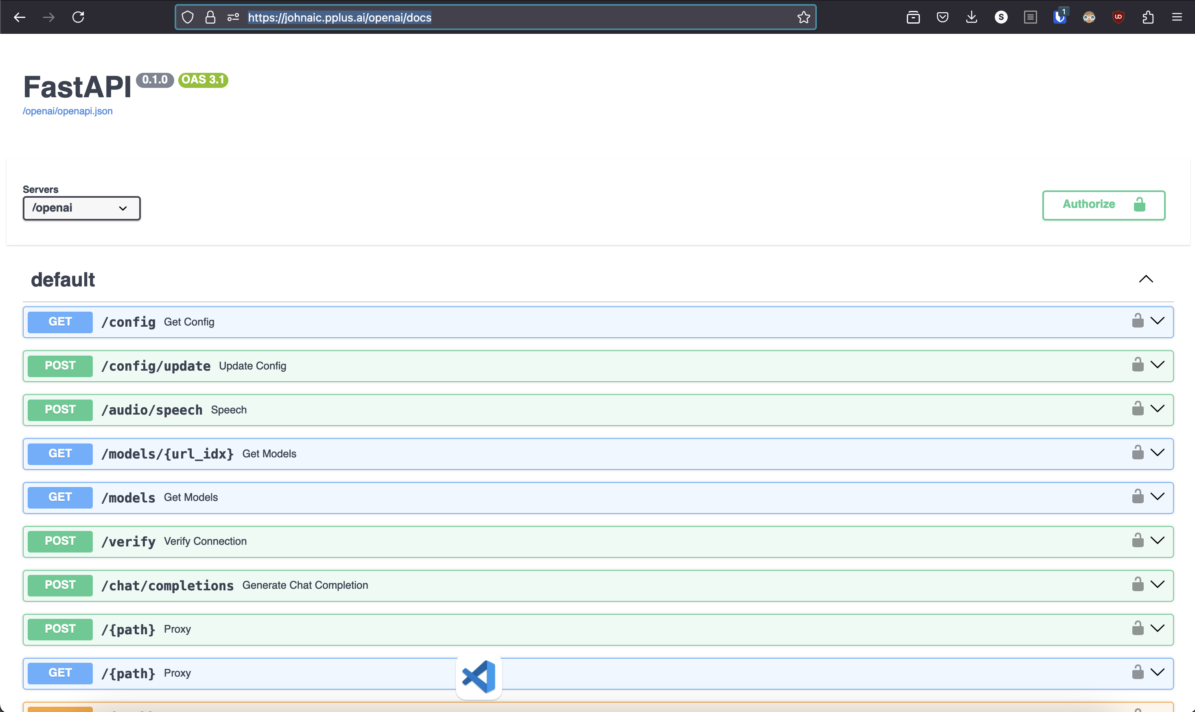Open the tab container toolbar icon

point(913,17)
